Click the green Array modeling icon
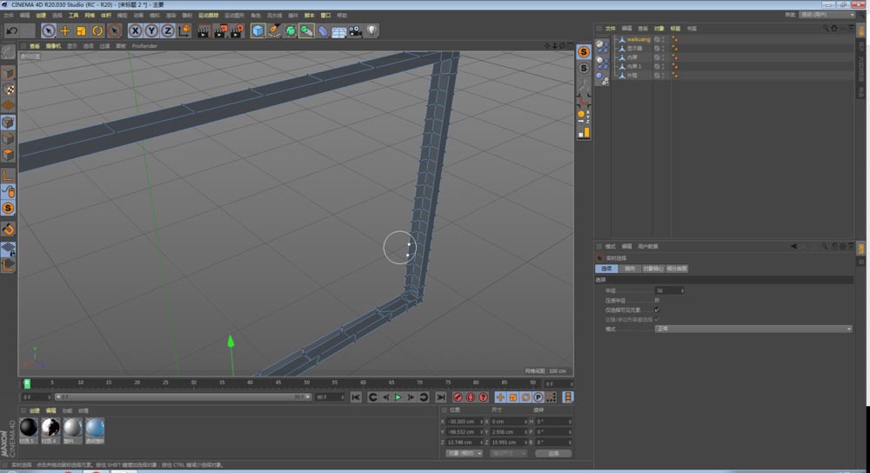This screenshot has width=870, height=473. (306, 30)
